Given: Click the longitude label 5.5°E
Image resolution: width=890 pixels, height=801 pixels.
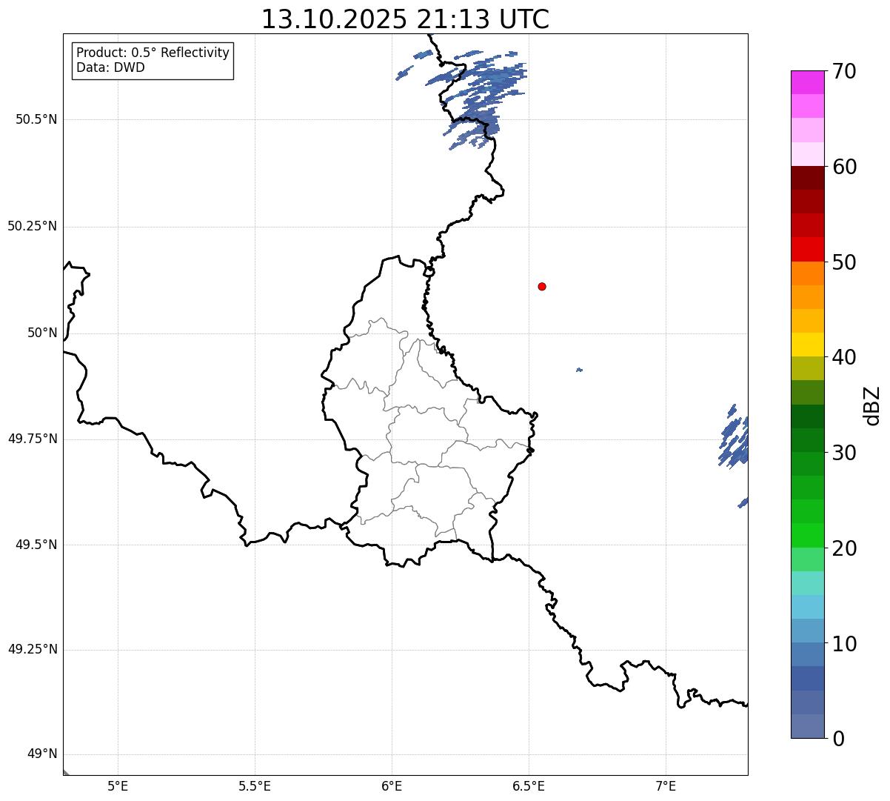Looking at the screenshot, I should tap(255, 786).
